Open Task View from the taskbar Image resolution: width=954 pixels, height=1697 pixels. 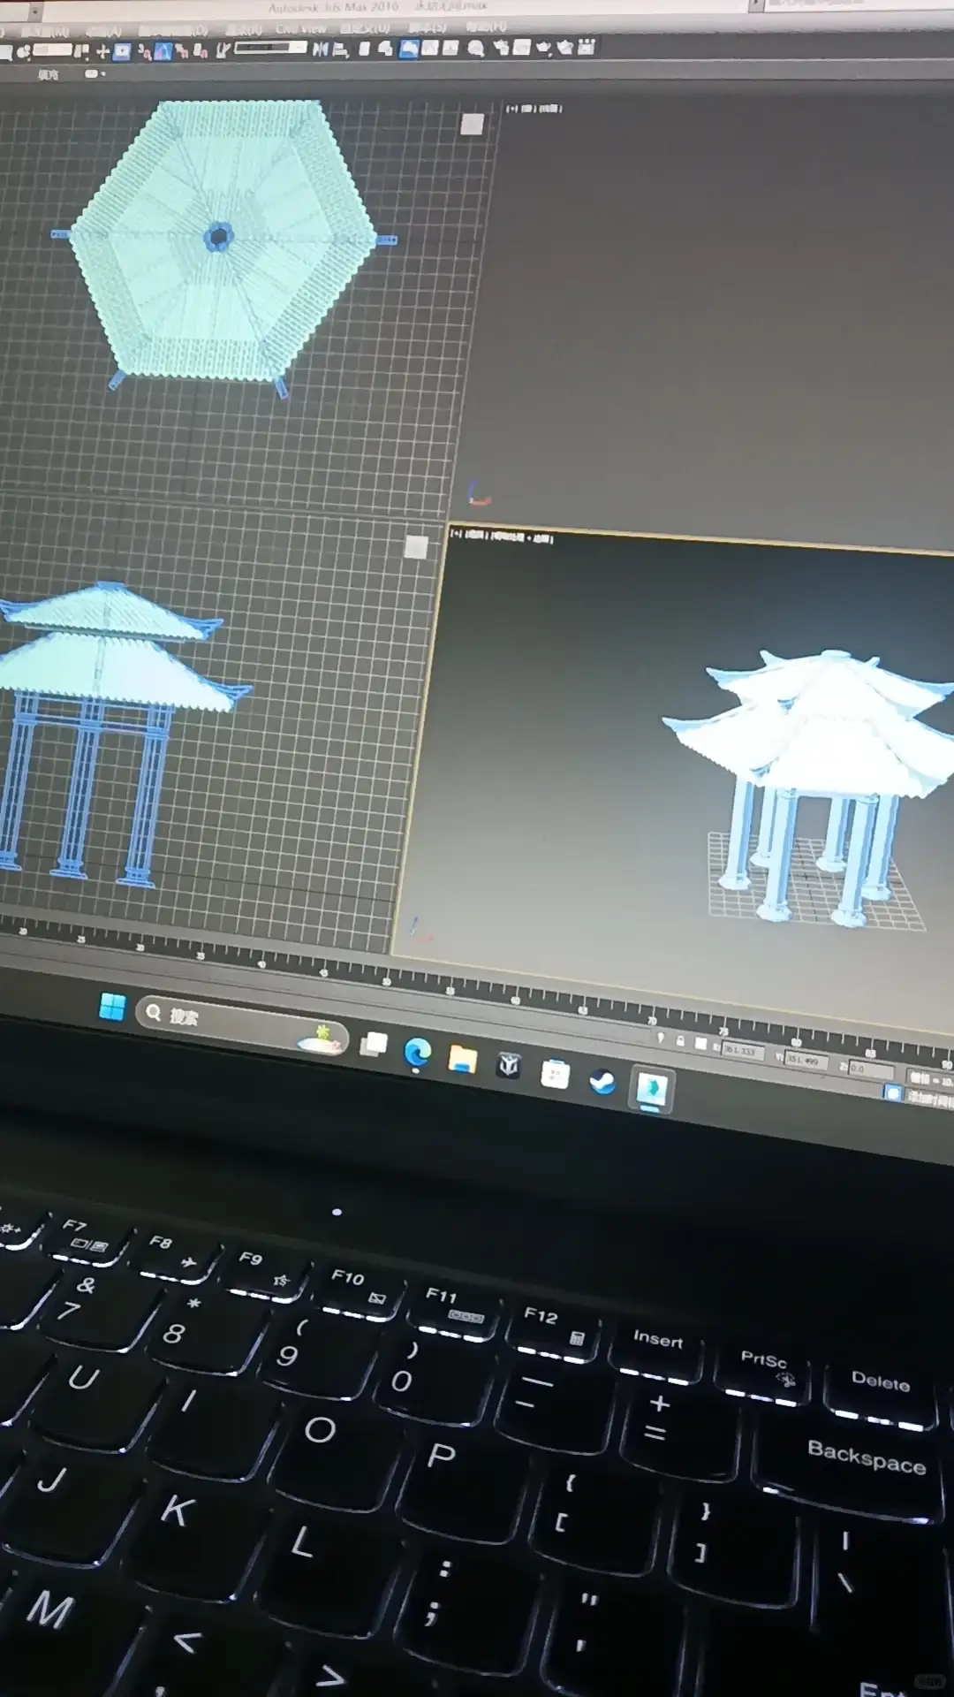[374, 1044]
